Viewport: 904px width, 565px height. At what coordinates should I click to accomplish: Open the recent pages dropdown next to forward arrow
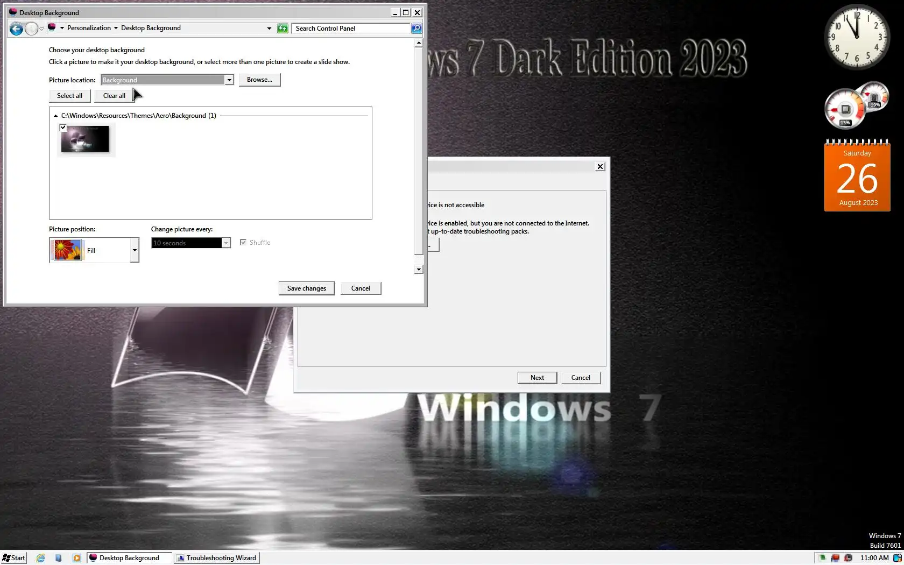point(41,29)
